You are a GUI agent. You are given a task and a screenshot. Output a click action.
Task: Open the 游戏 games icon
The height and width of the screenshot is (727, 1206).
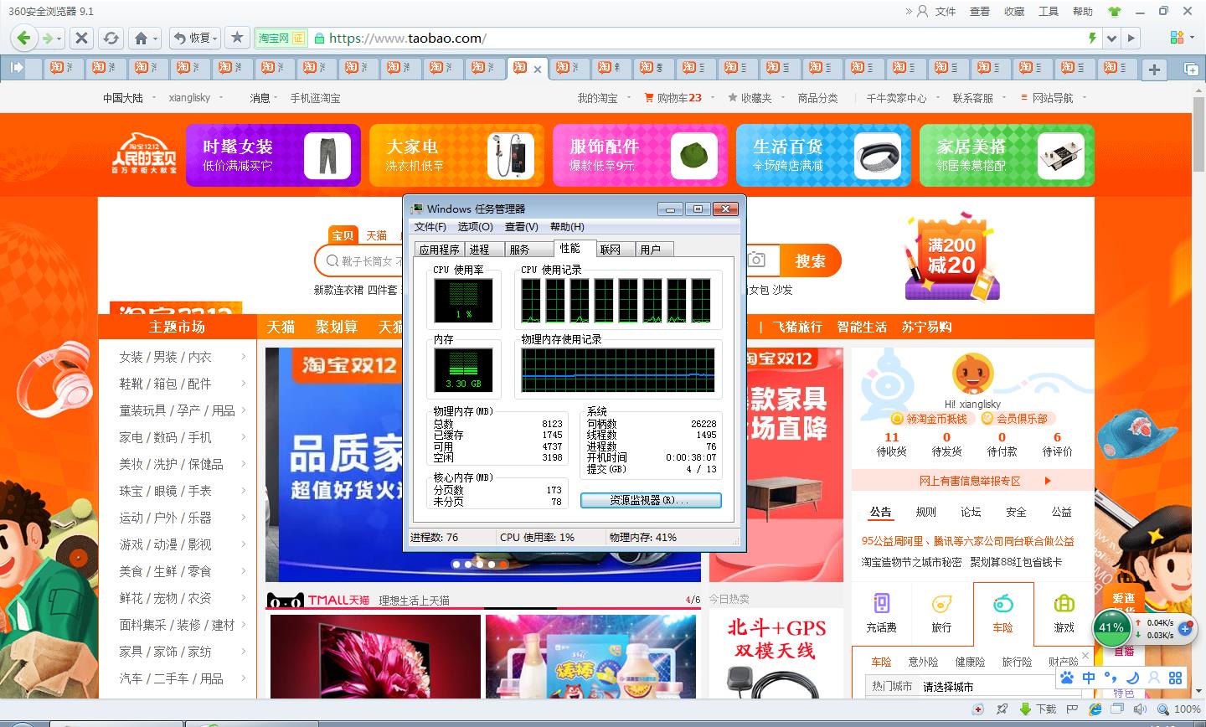point(1064,604)
